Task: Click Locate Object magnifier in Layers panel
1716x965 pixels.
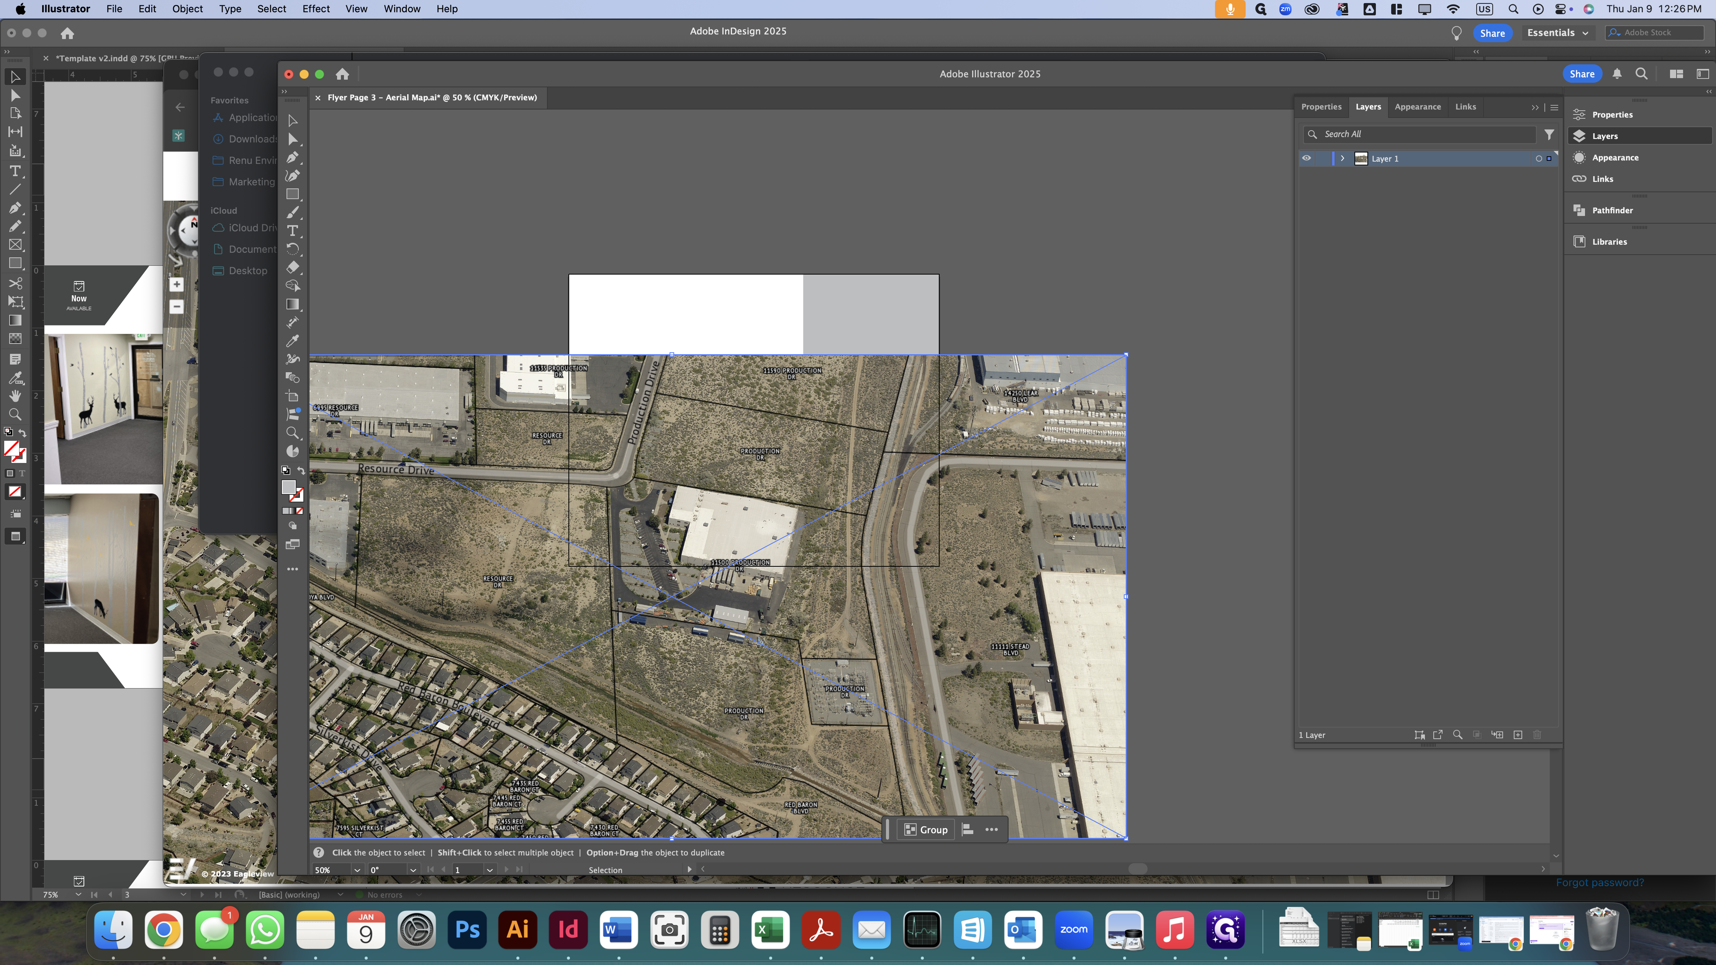Action: (1457, 735)
